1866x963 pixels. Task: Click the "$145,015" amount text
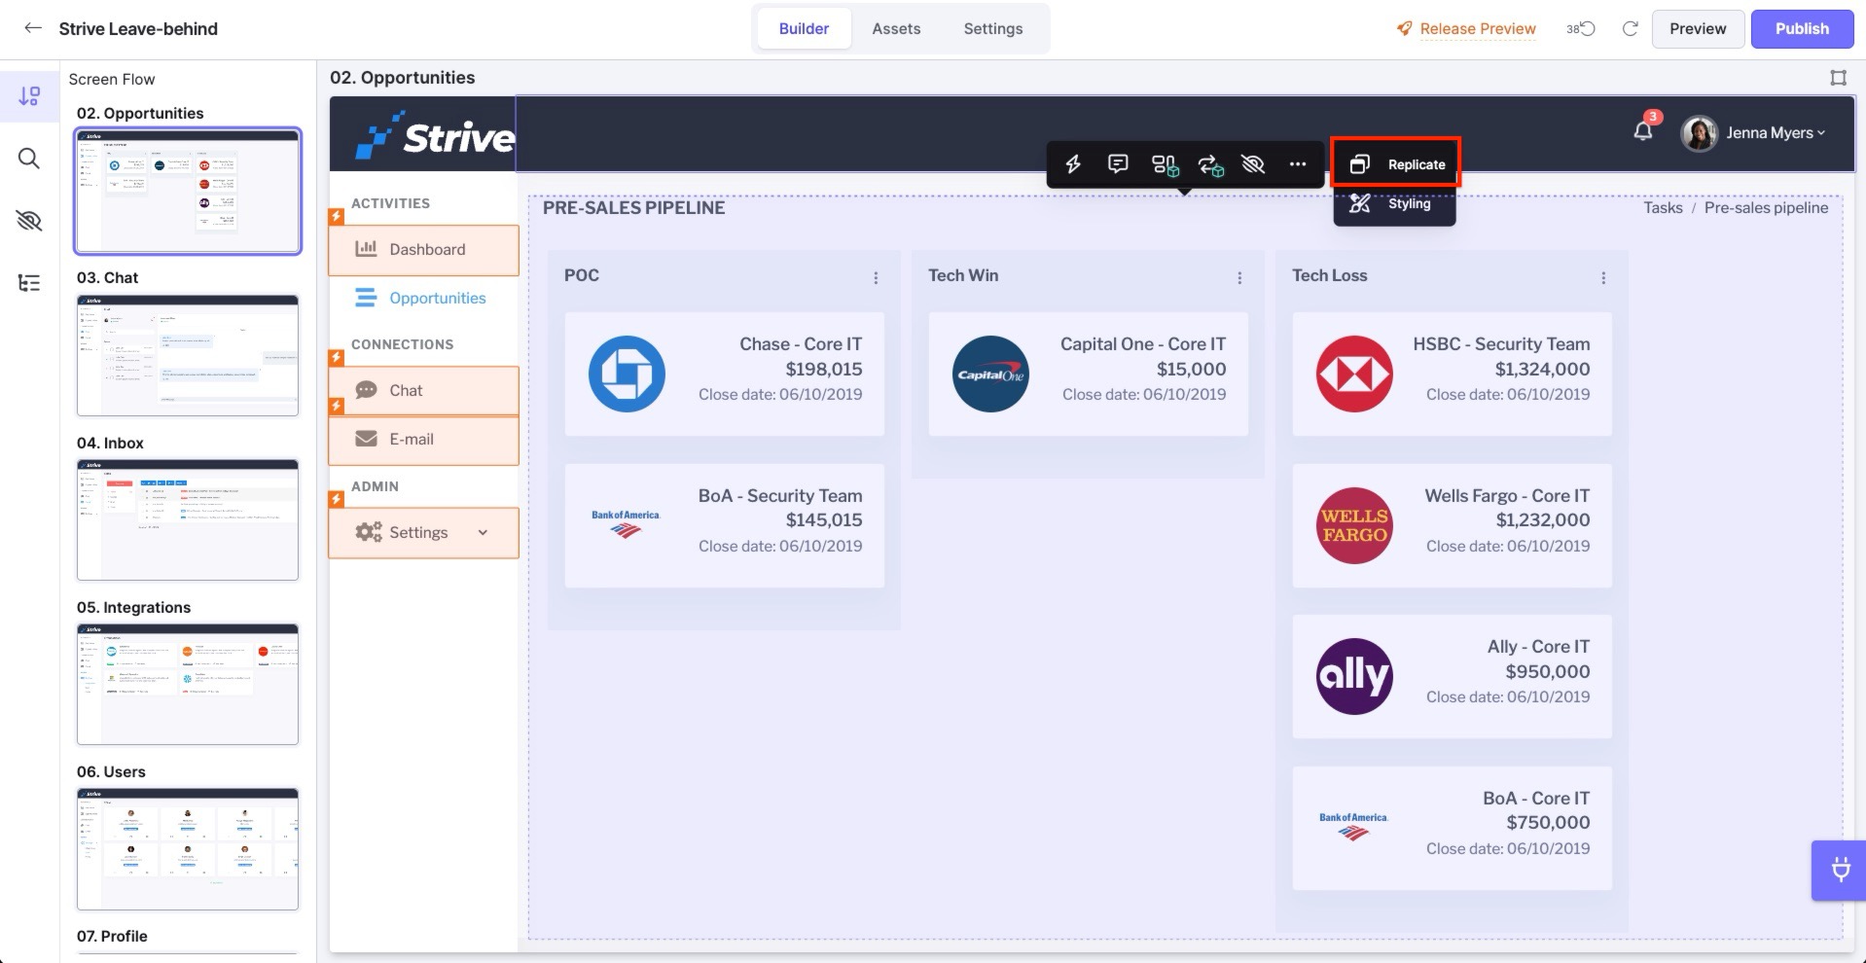(824, 520)
